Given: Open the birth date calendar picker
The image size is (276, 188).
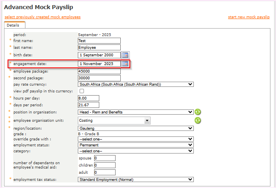Looking at the screenshot, I should pos(125,55).
